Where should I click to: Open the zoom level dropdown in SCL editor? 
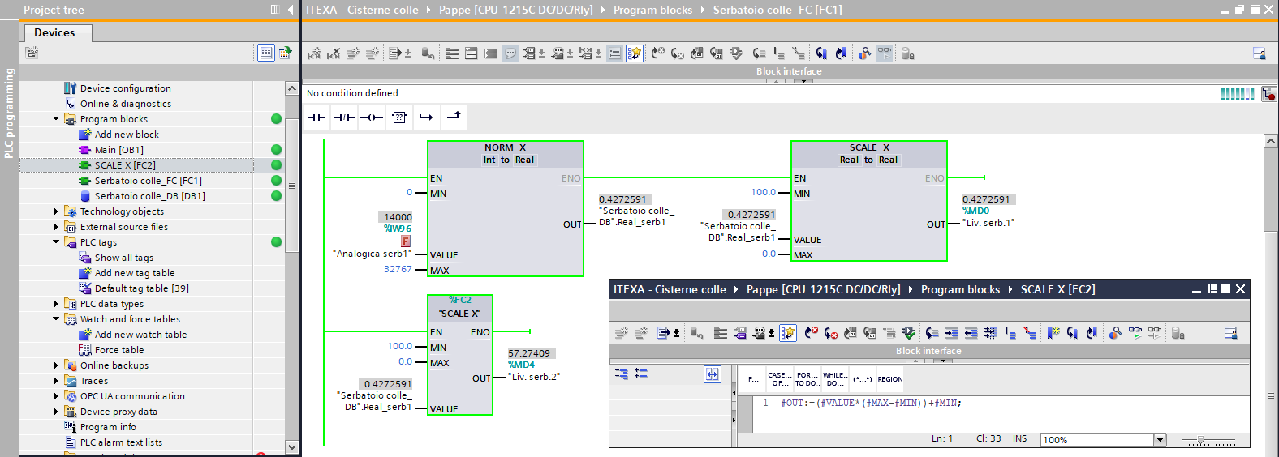coord(1160,440)
